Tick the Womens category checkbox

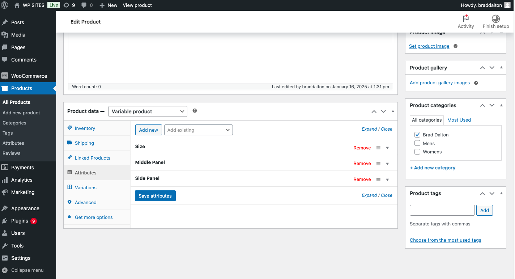click(417, 152)
